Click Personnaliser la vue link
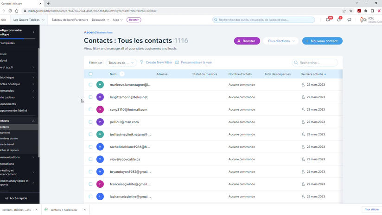The width and height of the screenshot is (382, 215). (x=196, y=63)
